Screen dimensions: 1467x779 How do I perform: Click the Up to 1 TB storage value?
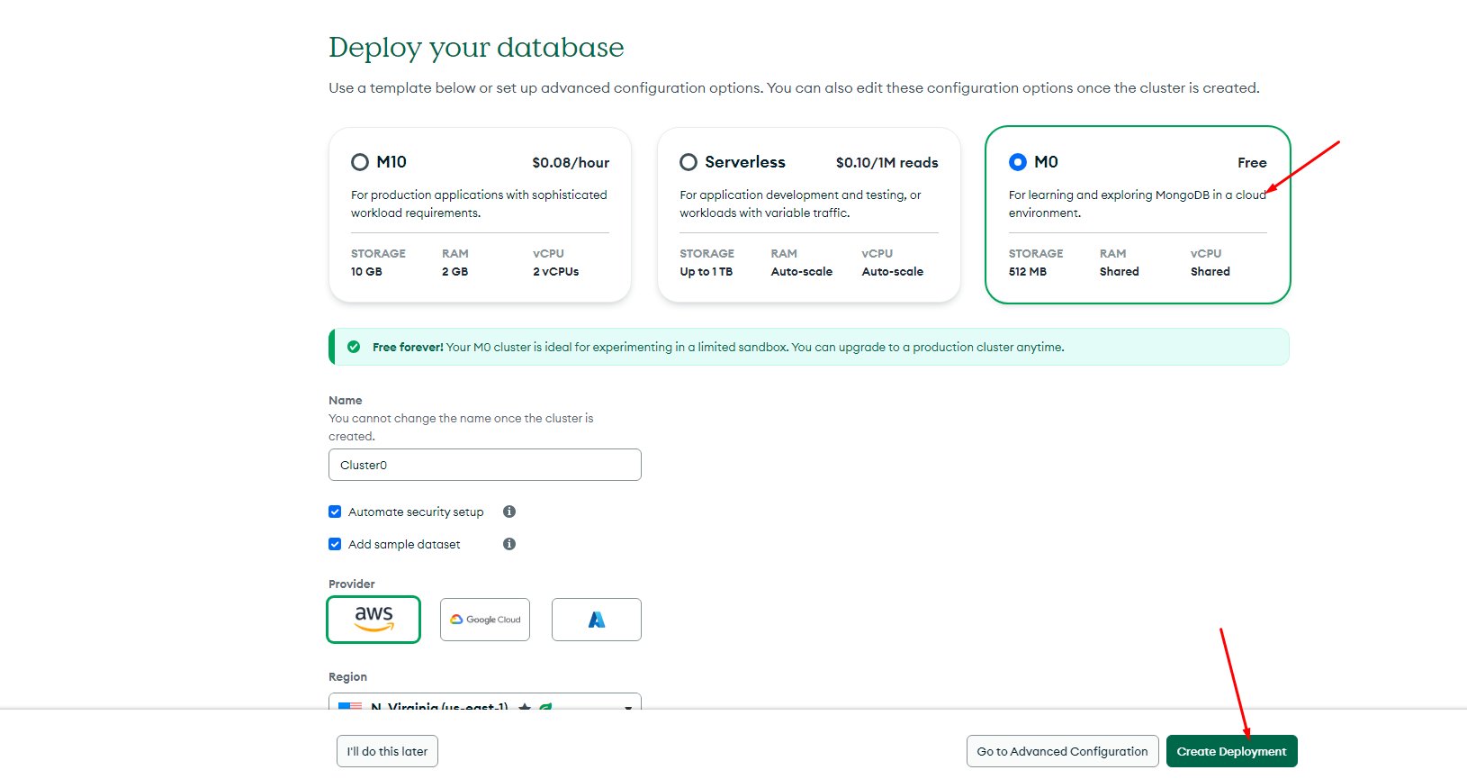pos(706,271)
